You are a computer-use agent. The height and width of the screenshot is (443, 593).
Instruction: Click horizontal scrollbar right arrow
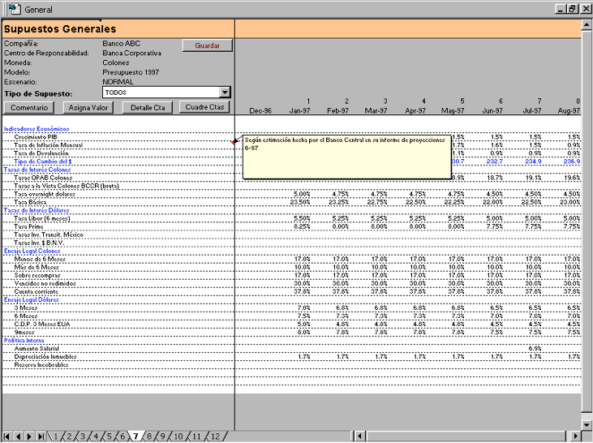coord(575,437)
